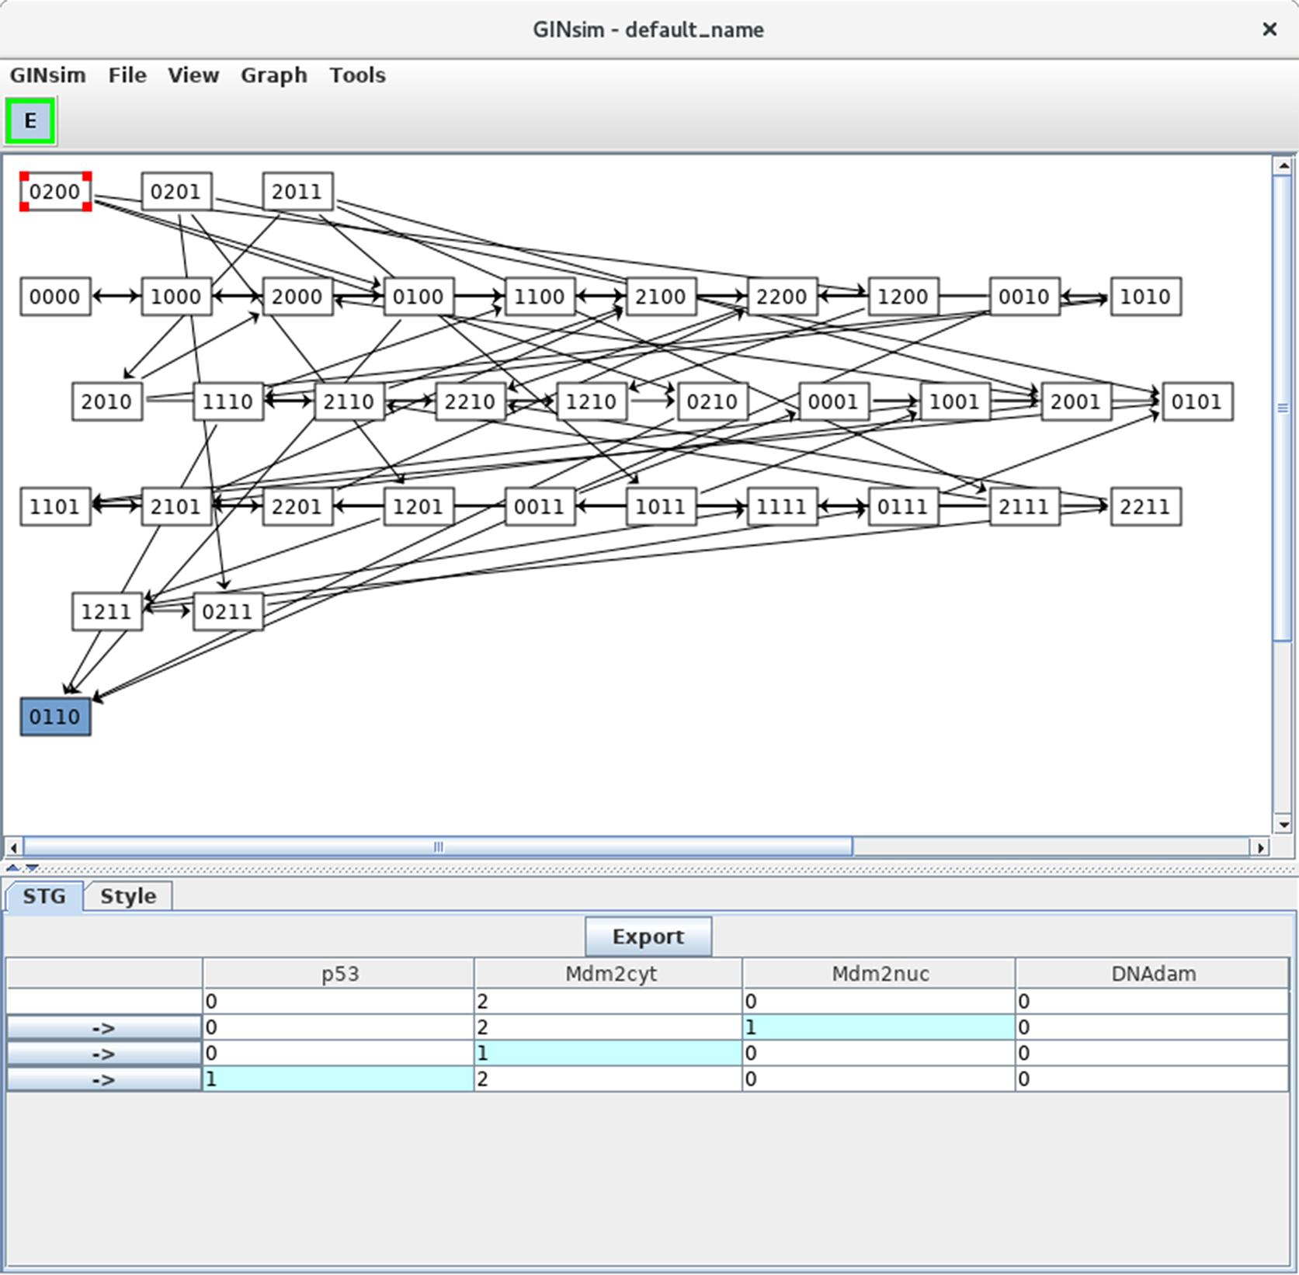The height and width of the screenshot is (1275, 1299).
Task: Close the GINsim window
Action: pyautogui.click(x=1269, y=30)
